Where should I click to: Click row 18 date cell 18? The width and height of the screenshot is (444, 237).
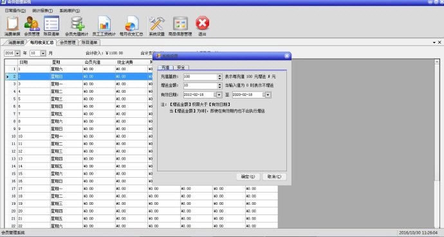coord(34,196)
